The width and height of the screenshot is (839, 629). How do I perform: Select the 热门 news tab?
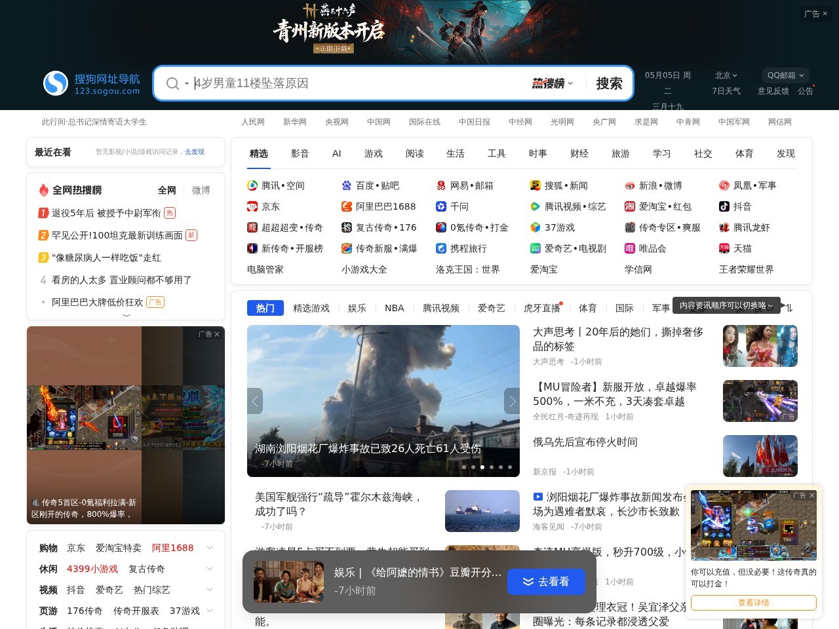tap(265, 308)
